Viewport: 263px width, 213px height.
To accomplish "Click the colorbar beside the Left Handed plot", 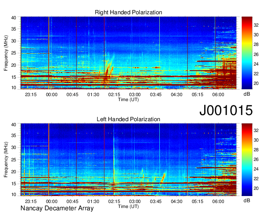I will (247, 159).
